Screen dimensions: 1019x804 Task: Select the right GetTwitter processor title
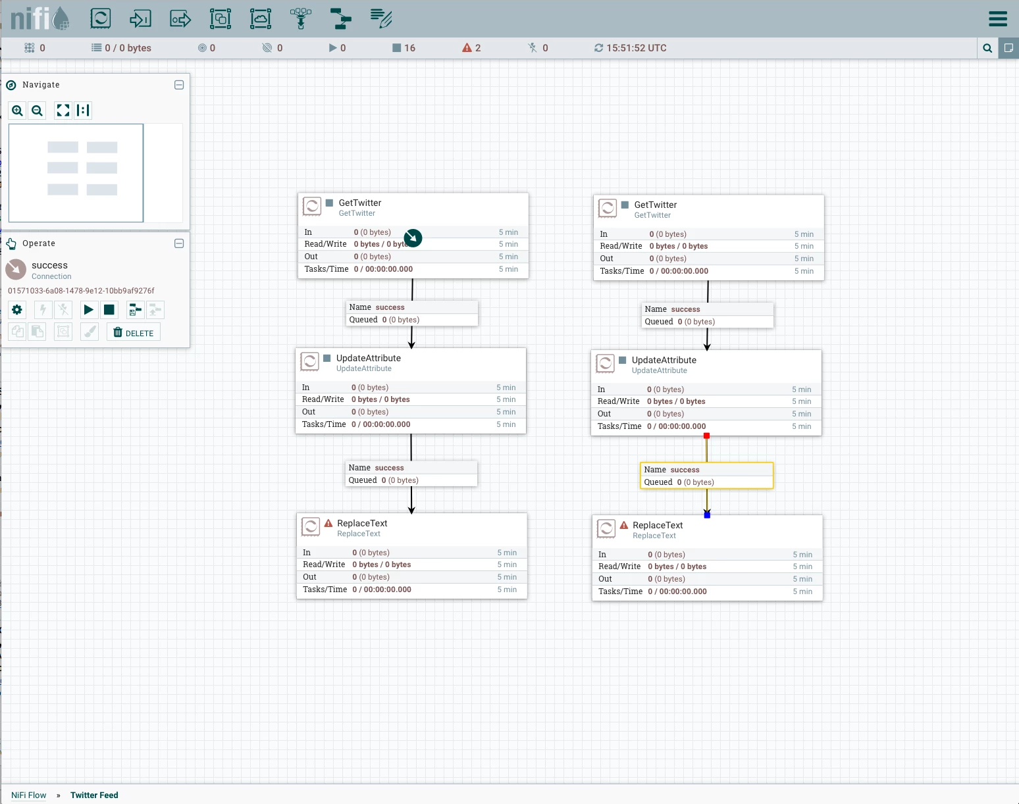point(656,205)
